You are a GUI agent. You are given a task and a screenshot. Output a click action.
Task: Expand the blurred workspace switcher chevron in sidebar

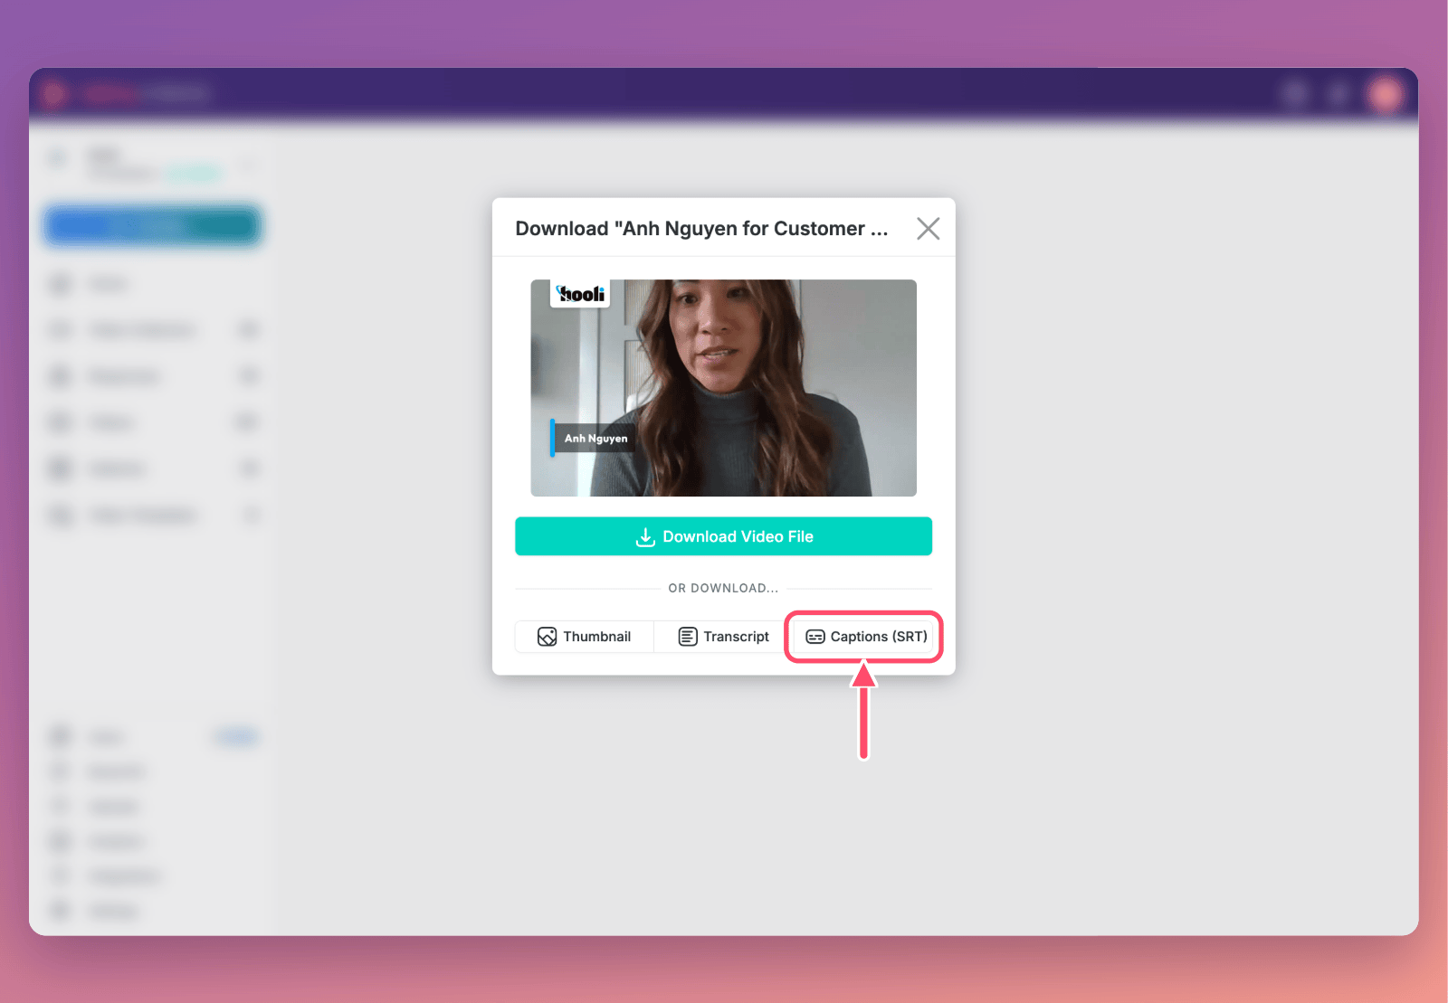(247, 164)
